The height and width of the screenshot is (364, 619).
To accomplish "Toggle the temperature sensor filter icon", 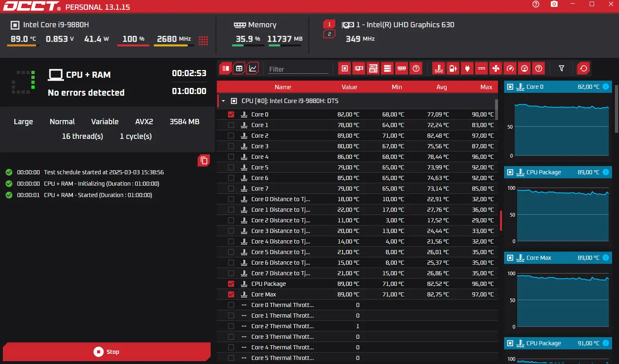I will 439,68.
